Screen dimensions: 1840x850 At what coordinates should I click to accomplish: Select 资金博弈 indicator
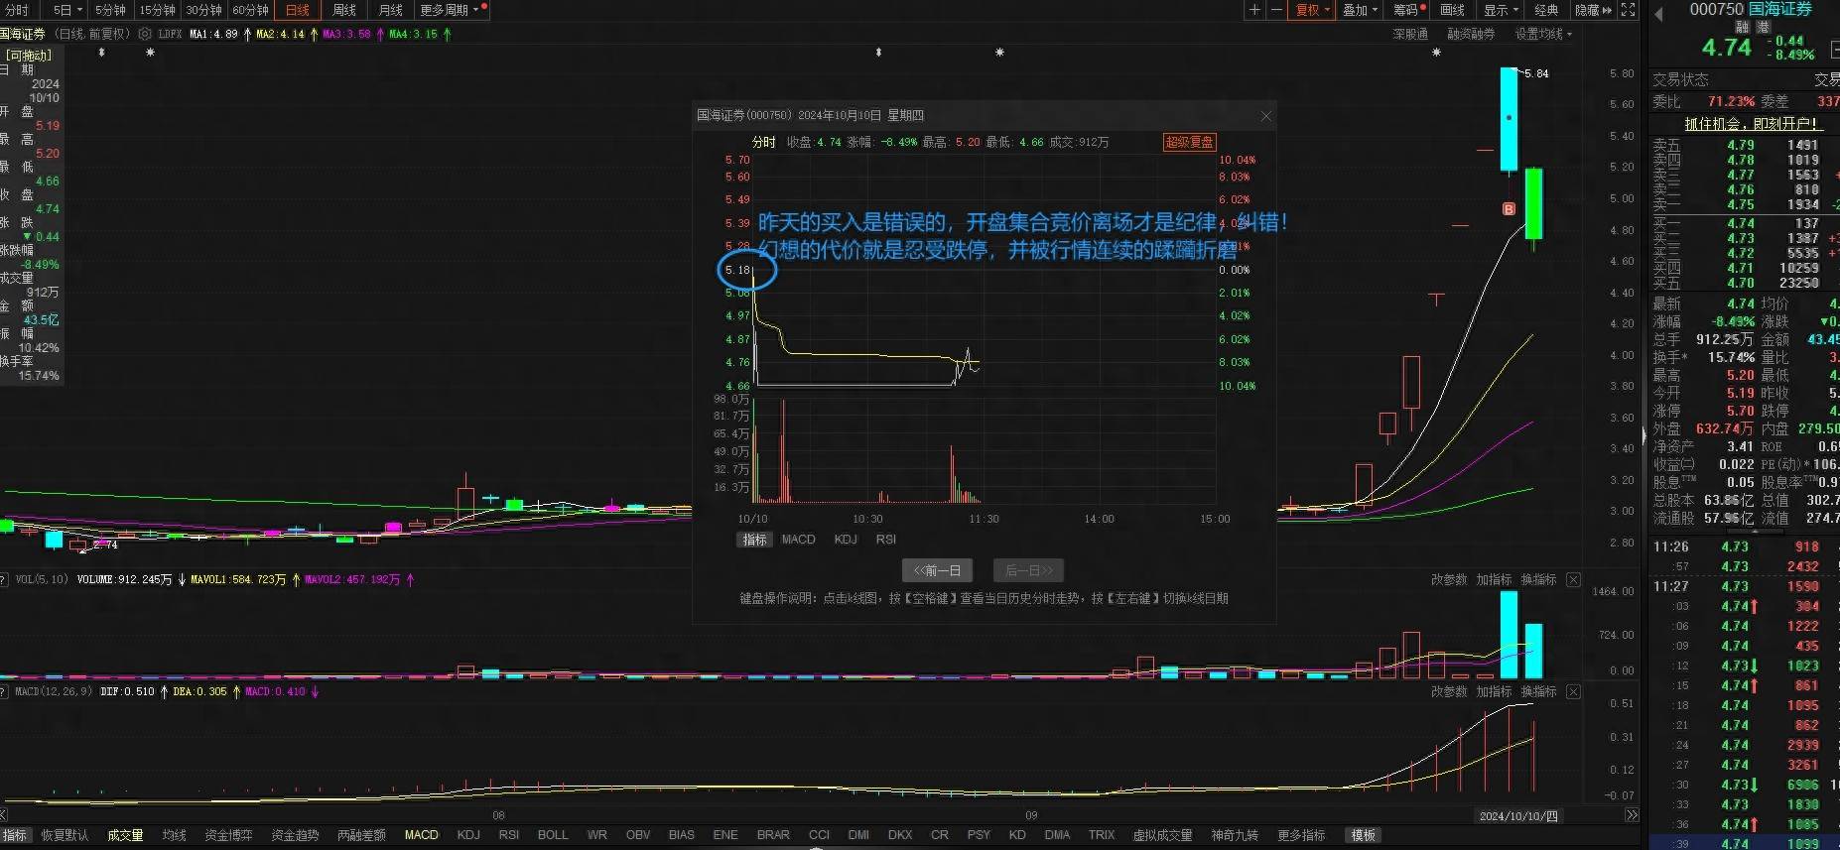pyautogui.click(x=228, y=835)
